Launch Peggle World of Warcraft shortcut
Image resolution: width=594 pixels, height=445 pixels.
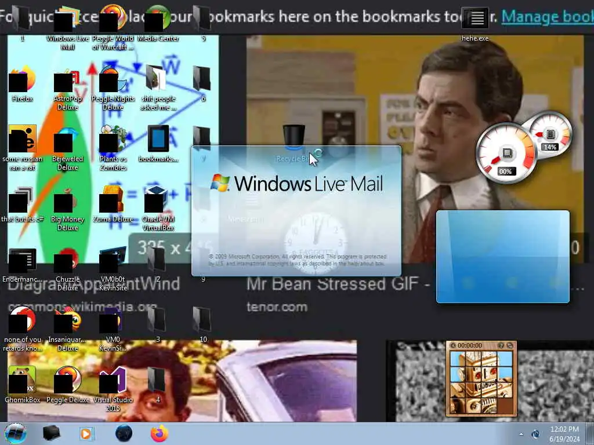click(113, 27)
